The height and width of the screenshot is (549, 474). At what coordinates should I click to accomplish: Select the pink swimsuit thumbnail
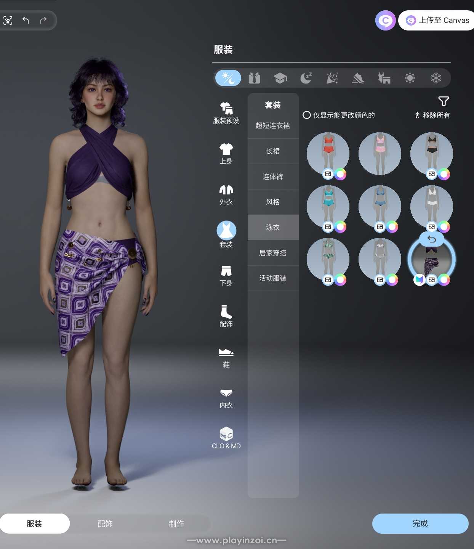[x=380, y=153]
